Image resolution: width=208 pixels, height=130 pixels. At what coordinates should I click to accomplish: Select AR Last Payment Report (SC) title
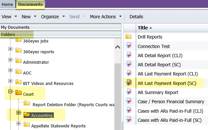[167, 83]
